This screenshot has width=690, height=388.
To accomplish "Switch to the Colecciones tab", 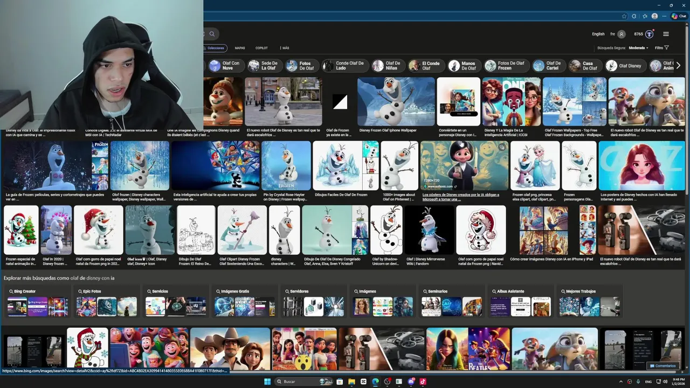I will 215,48.
